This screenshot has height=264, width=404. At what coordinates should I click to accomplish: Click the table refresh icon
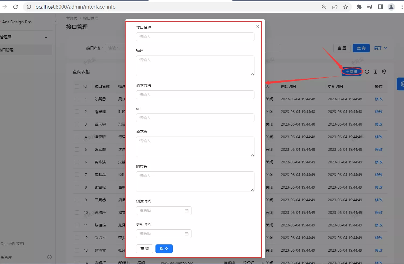coord(367,72)
